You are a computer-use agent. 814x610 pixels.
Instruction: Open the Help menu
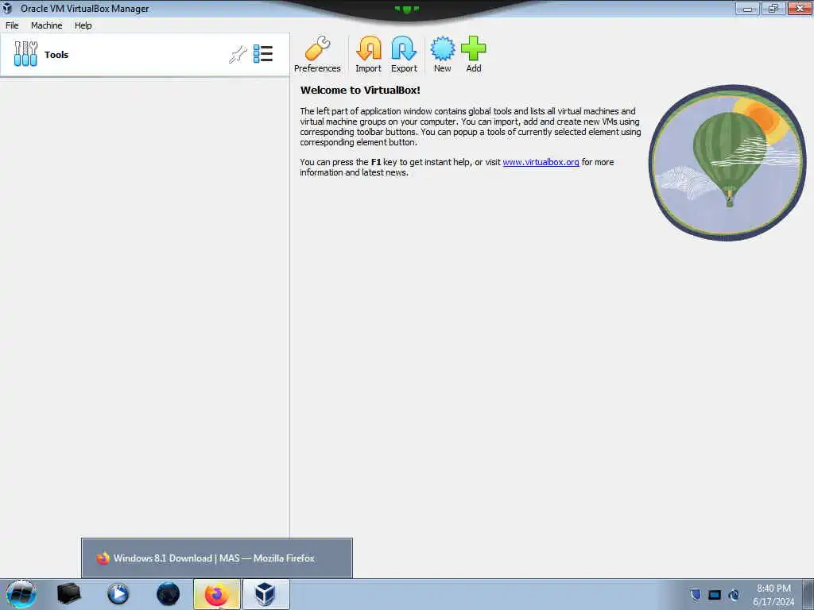(83, 25)
